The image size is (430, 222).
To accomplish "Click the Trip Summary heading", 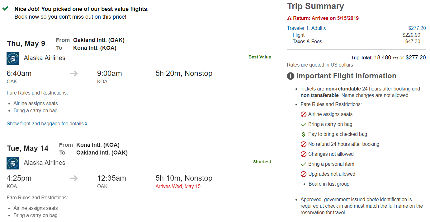I will [x=315, y=6].
